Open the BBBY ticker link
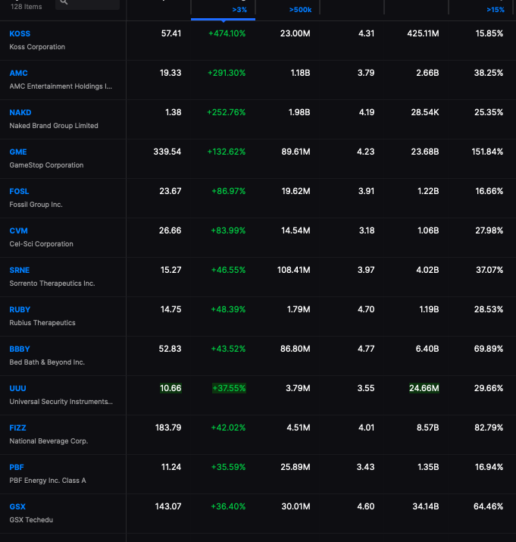 tap(20, 349)
